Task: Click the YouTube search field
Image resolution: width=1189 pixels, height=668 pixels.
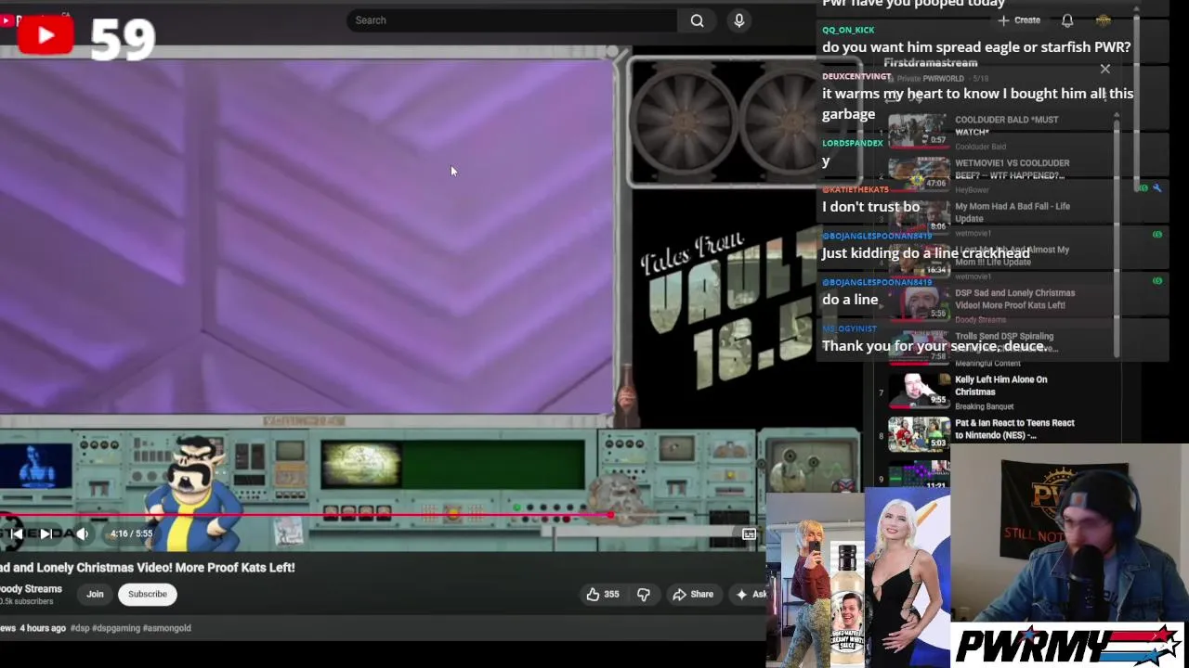Action: click(x=511, y=20)
